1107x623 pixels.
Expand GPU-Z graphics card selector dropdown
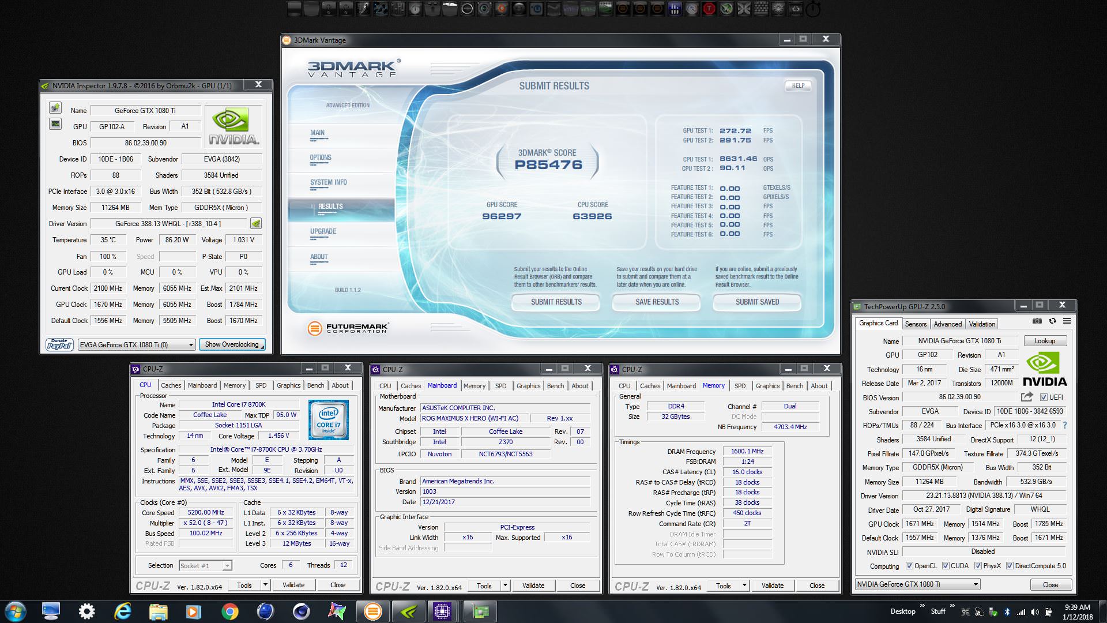(x=976, y=584)
